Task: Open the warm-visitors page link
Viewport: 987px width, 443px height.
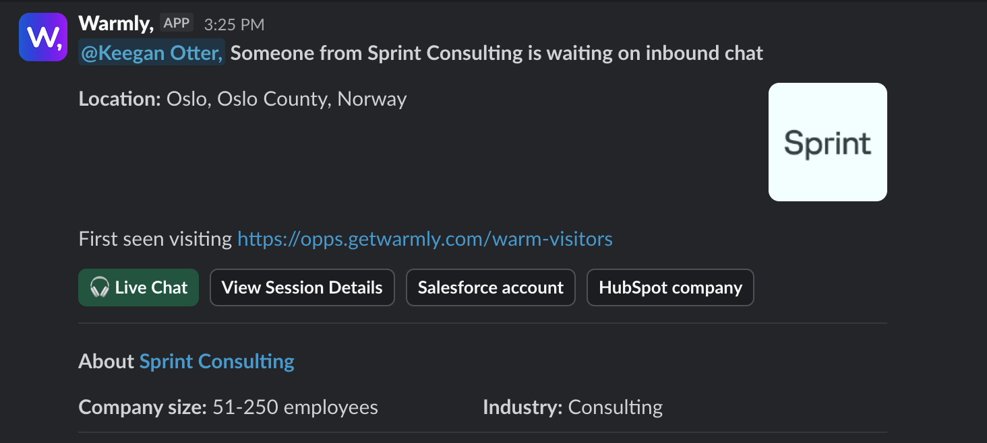Action: 425,238
